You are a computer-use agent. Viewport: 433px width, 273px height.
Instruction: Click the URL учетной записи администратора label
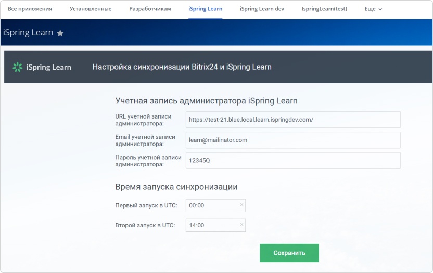tap(143, 120)
